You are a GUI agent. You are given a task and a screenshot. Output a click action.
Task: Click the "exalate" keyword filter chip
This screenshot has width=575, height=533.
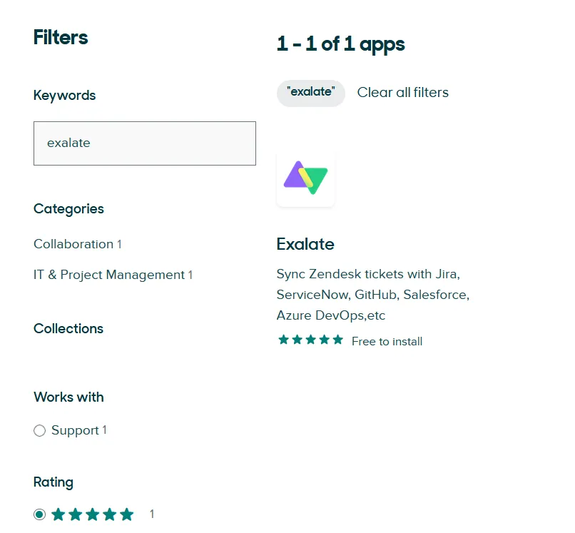point(311,93)
